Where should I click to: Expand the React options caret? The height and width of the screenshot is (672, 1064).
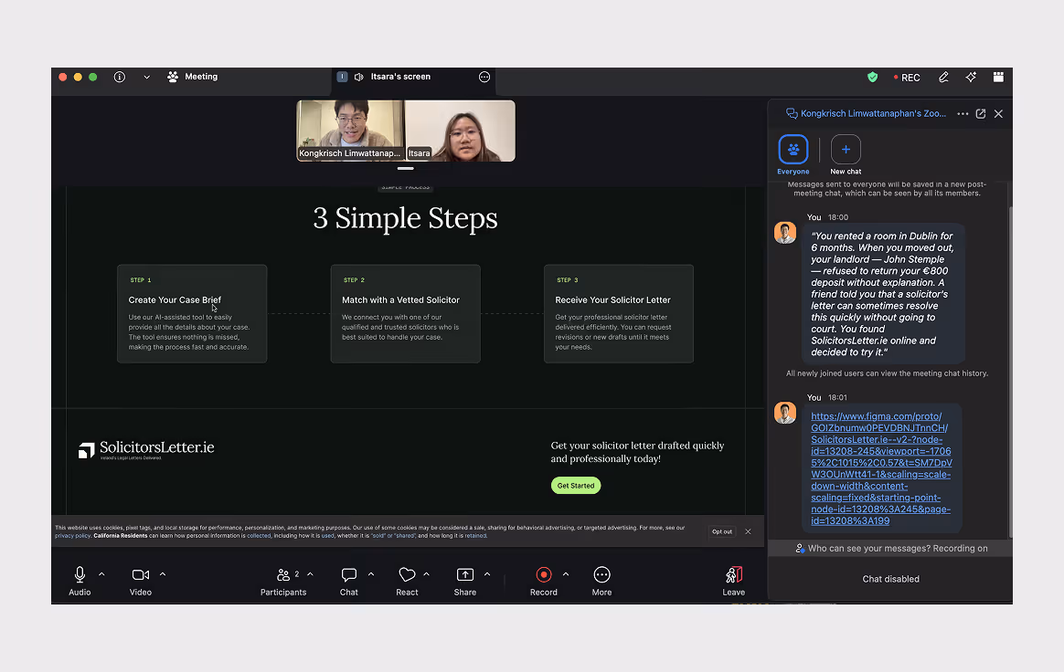click(x=426, y=574)
